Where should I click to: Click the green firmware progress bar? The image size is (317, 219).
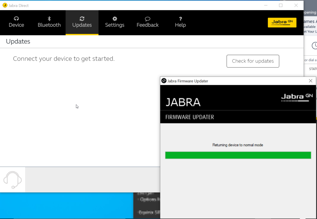tap(238, 155)
